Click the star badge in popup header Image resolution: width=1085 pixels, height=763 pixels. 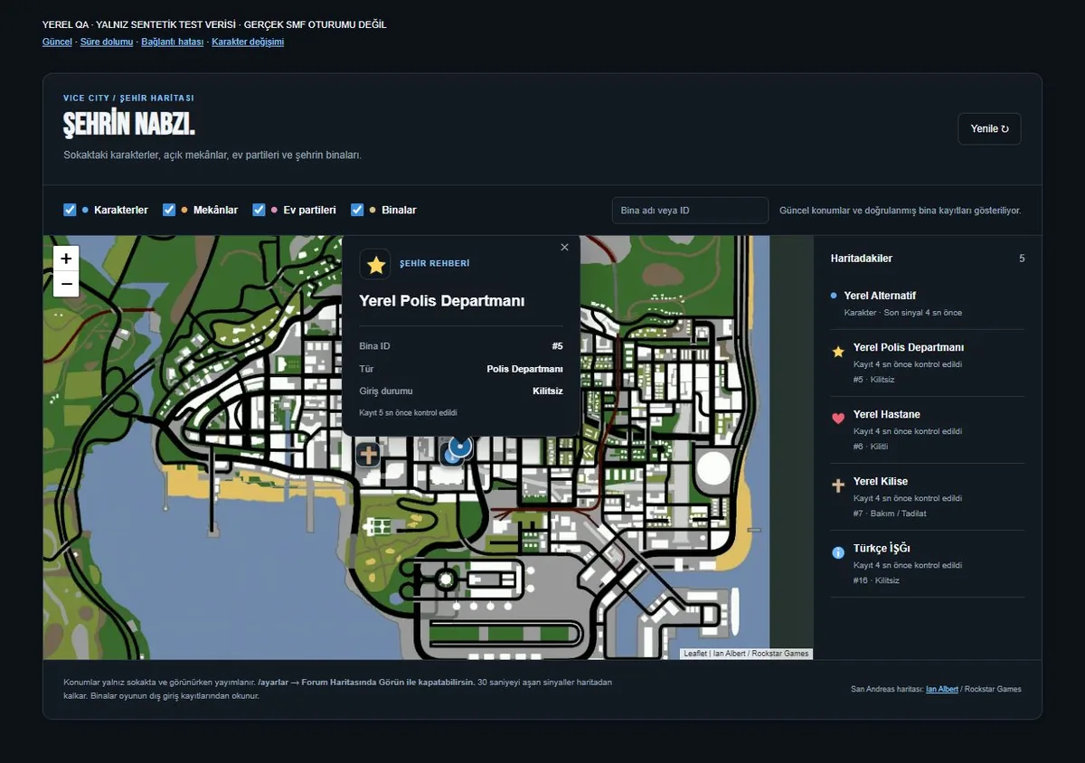click(375, 264)
